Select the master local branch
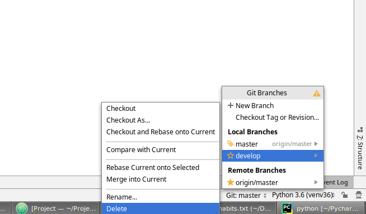 (x=273, y=144)
